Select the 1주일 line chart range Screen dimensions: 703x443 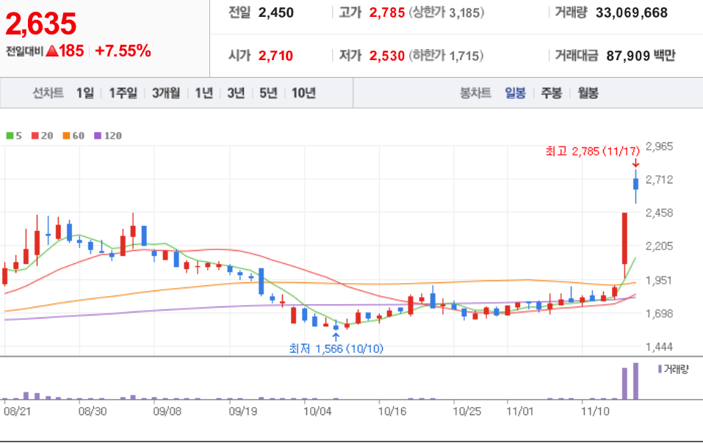(x=123, y=93)
